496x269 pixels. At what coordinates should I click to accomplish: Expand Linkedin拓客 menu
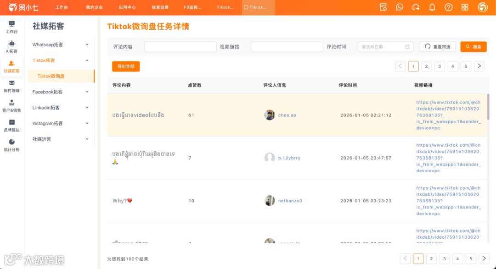(x=61, y=108)
